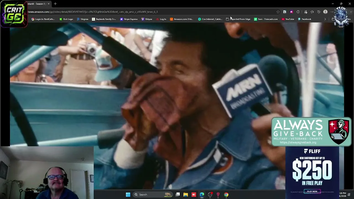This screenshot has width=354, height=199.
Task: Open Baylands Family Cr... bookmark
Action: pyautogui.click(x=104, y=19)
